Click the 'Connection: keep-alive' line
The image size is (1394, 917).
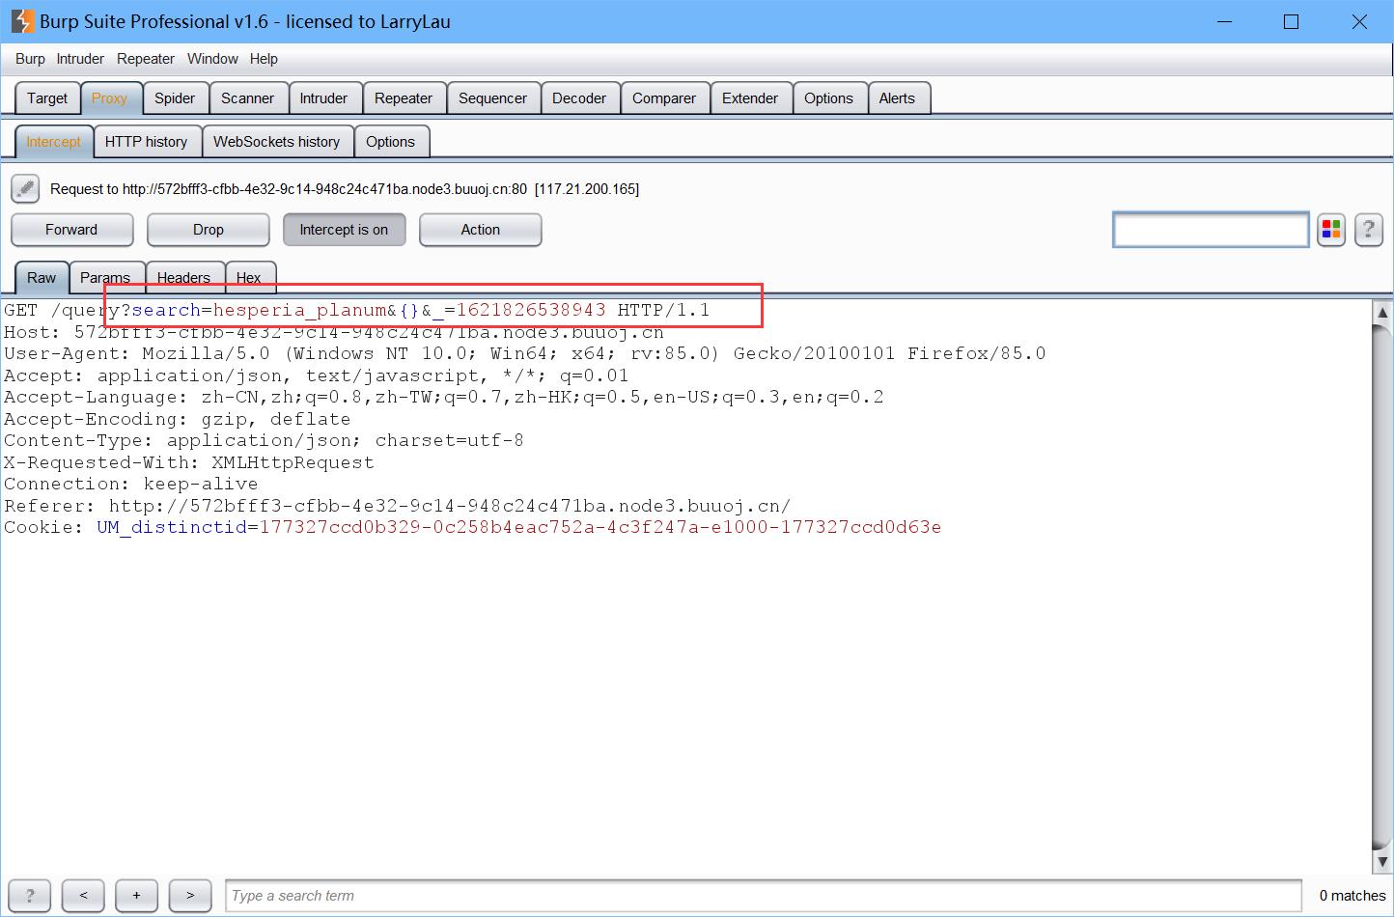coord(131,484)
